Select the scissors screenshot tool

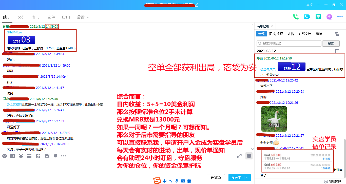pos(21,156)
